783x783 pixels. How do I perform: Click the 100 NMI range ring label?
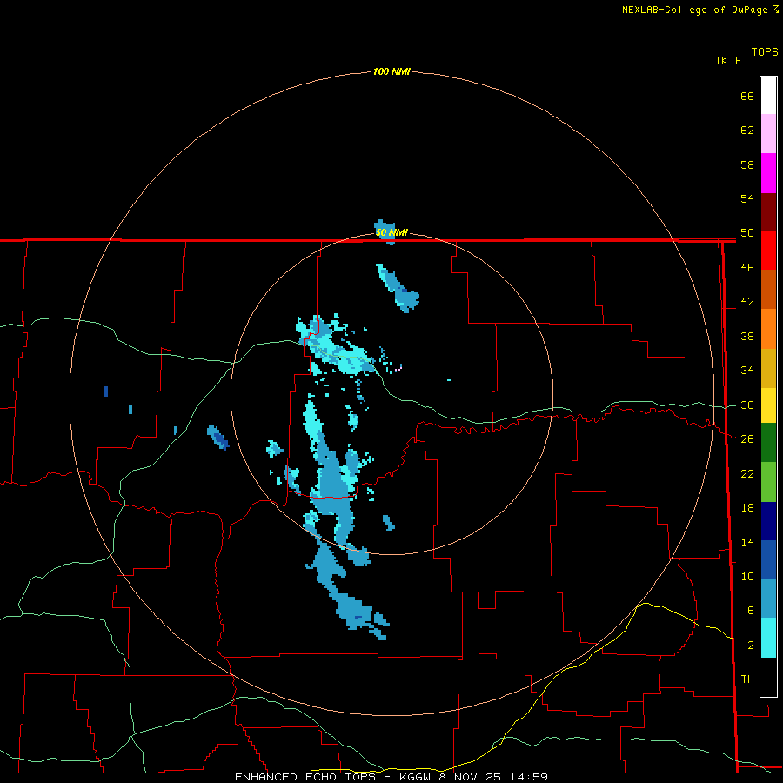[x=391, y=71]
